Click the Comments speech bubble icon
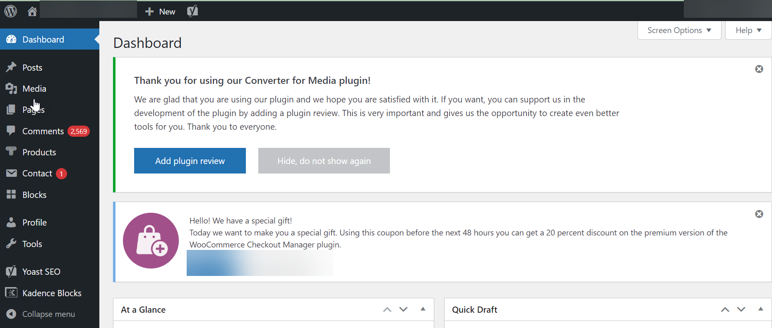The image size is (772, 328). [x=11, y=131]
